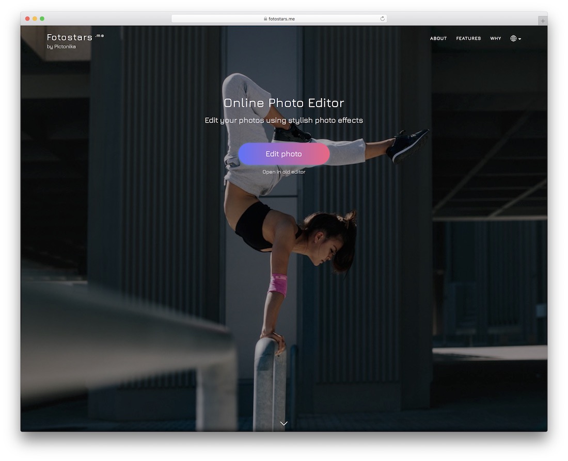Click the fotostars.me address bar

tap(279, 19)
